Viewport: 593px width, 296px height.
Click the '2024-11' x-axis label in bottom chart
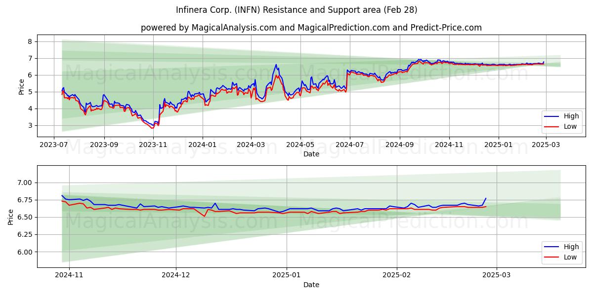coord(69,276)
